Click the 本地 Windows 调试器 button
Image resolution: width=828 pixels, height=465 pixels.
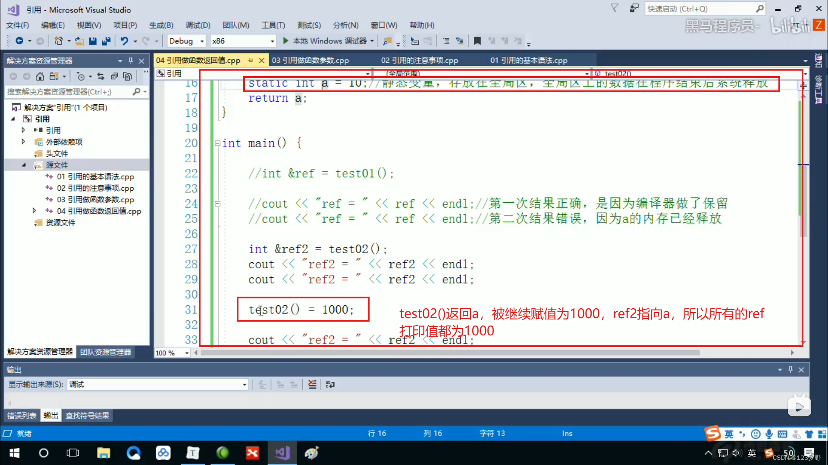click(x=329, y=41)
